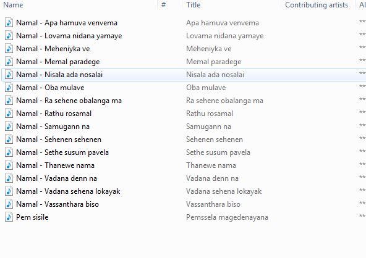Select file Namal - Samugann na
This screenshot has width=366, height=258.
click(x=53, y=127)
